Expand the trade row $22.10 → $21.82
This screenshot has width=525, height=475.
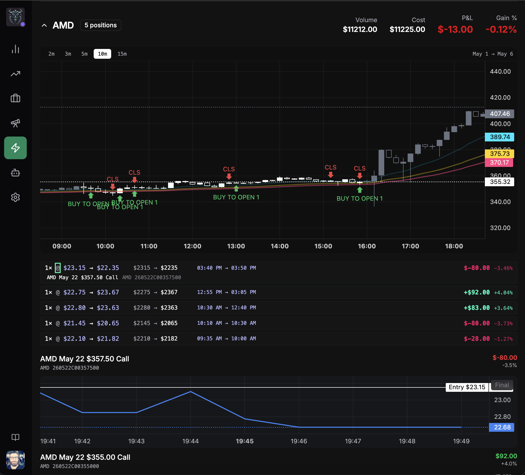coord(279,339)
